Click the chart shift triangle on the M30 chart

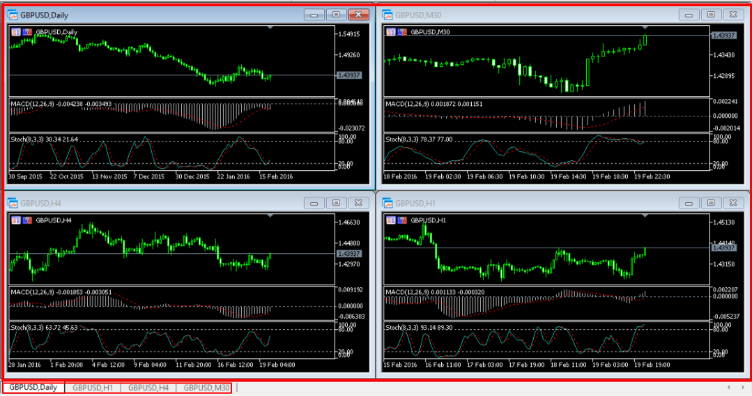645,27
